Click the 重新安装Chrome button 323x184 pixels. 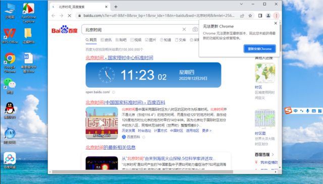259,49
